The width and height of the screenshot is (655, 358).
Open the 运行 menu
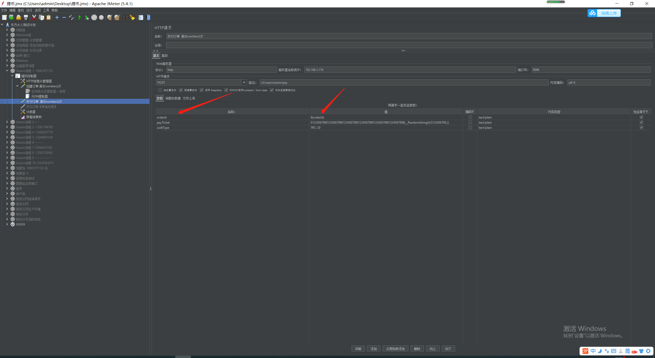tap(29, 10)
